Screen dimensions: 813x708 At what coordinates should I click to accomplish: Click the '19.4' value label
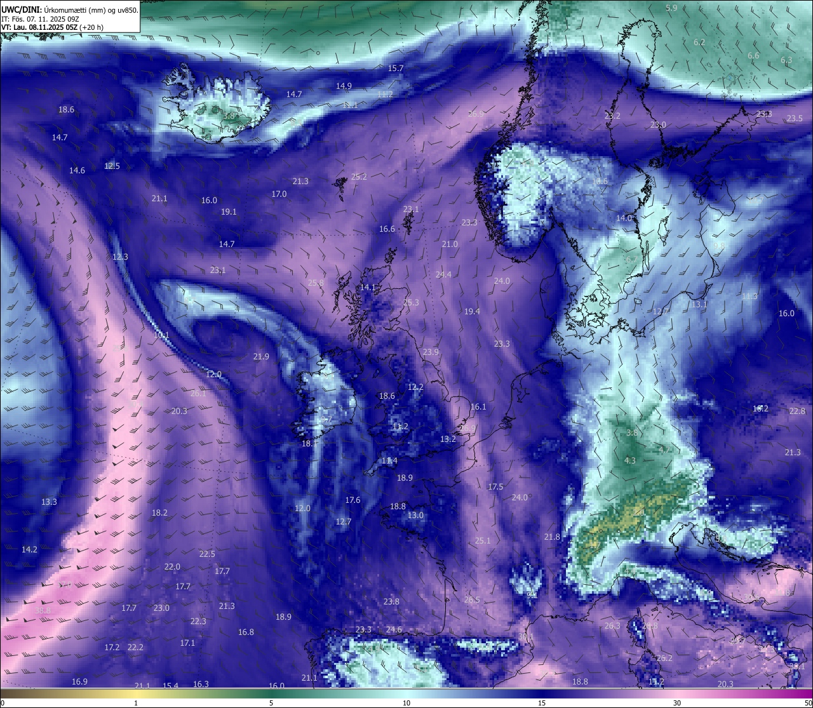[x=472, y=311]
